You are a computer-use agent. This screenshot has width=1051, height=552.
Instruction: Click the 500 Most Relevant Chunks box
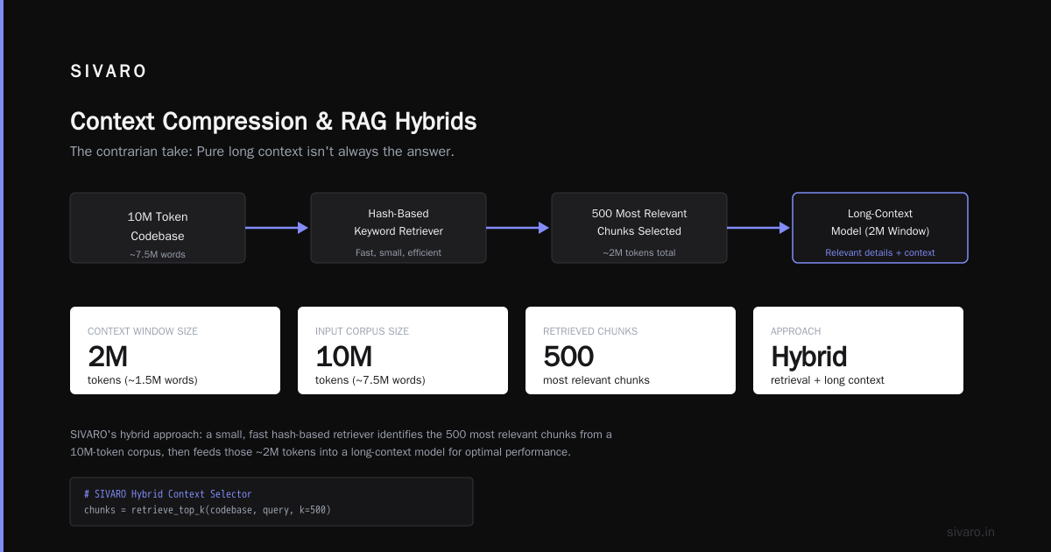(639, 228)
